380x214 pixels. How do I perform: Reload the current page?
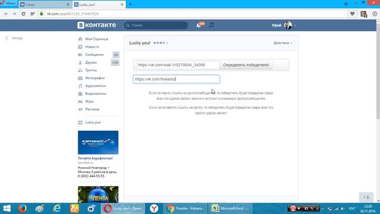pyautogui.click(x=23, y=14)
